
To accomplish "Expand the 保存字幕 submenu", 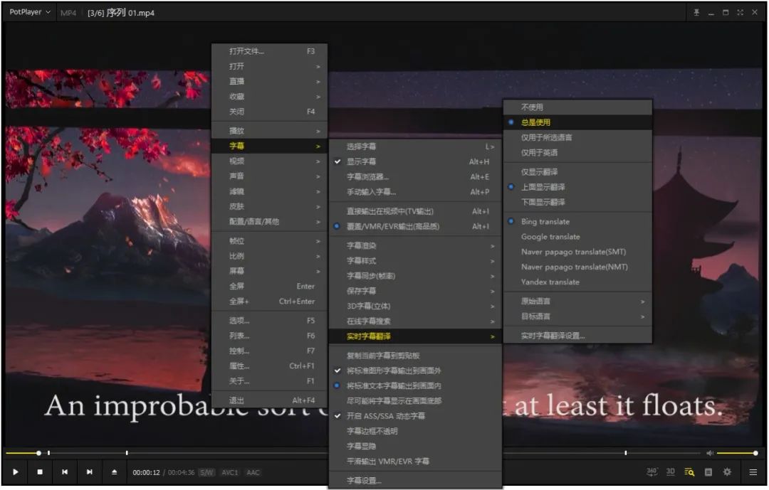I will pyautogui.click(x=415, y=291).
